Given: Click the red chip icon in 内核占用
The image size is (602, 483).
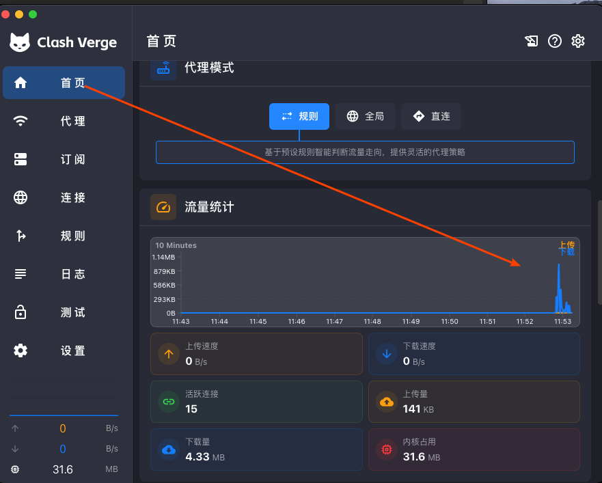Looking at the screenshot, I should click(387, 450).
